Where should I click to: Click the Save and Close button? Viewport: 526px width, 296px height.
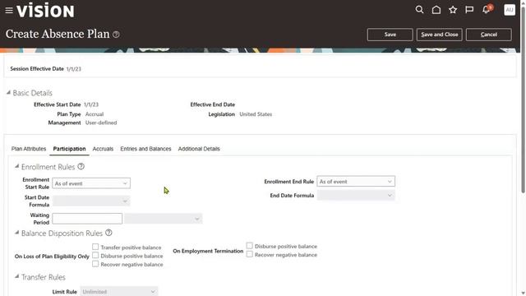[x=440, y=35]
